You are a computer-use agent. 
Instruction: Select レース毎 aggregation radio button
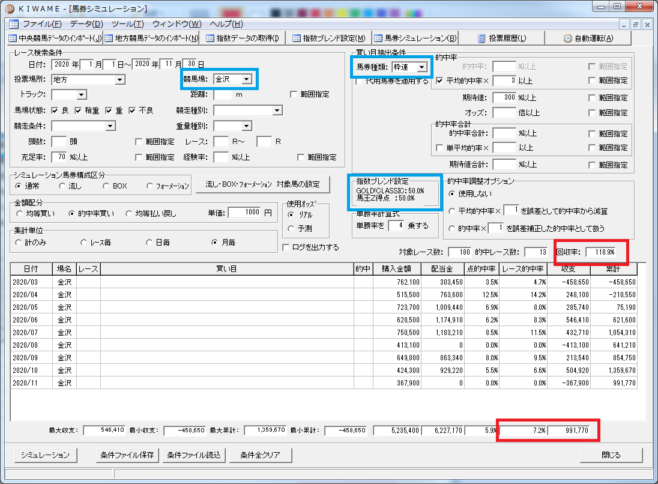[84, 242]
